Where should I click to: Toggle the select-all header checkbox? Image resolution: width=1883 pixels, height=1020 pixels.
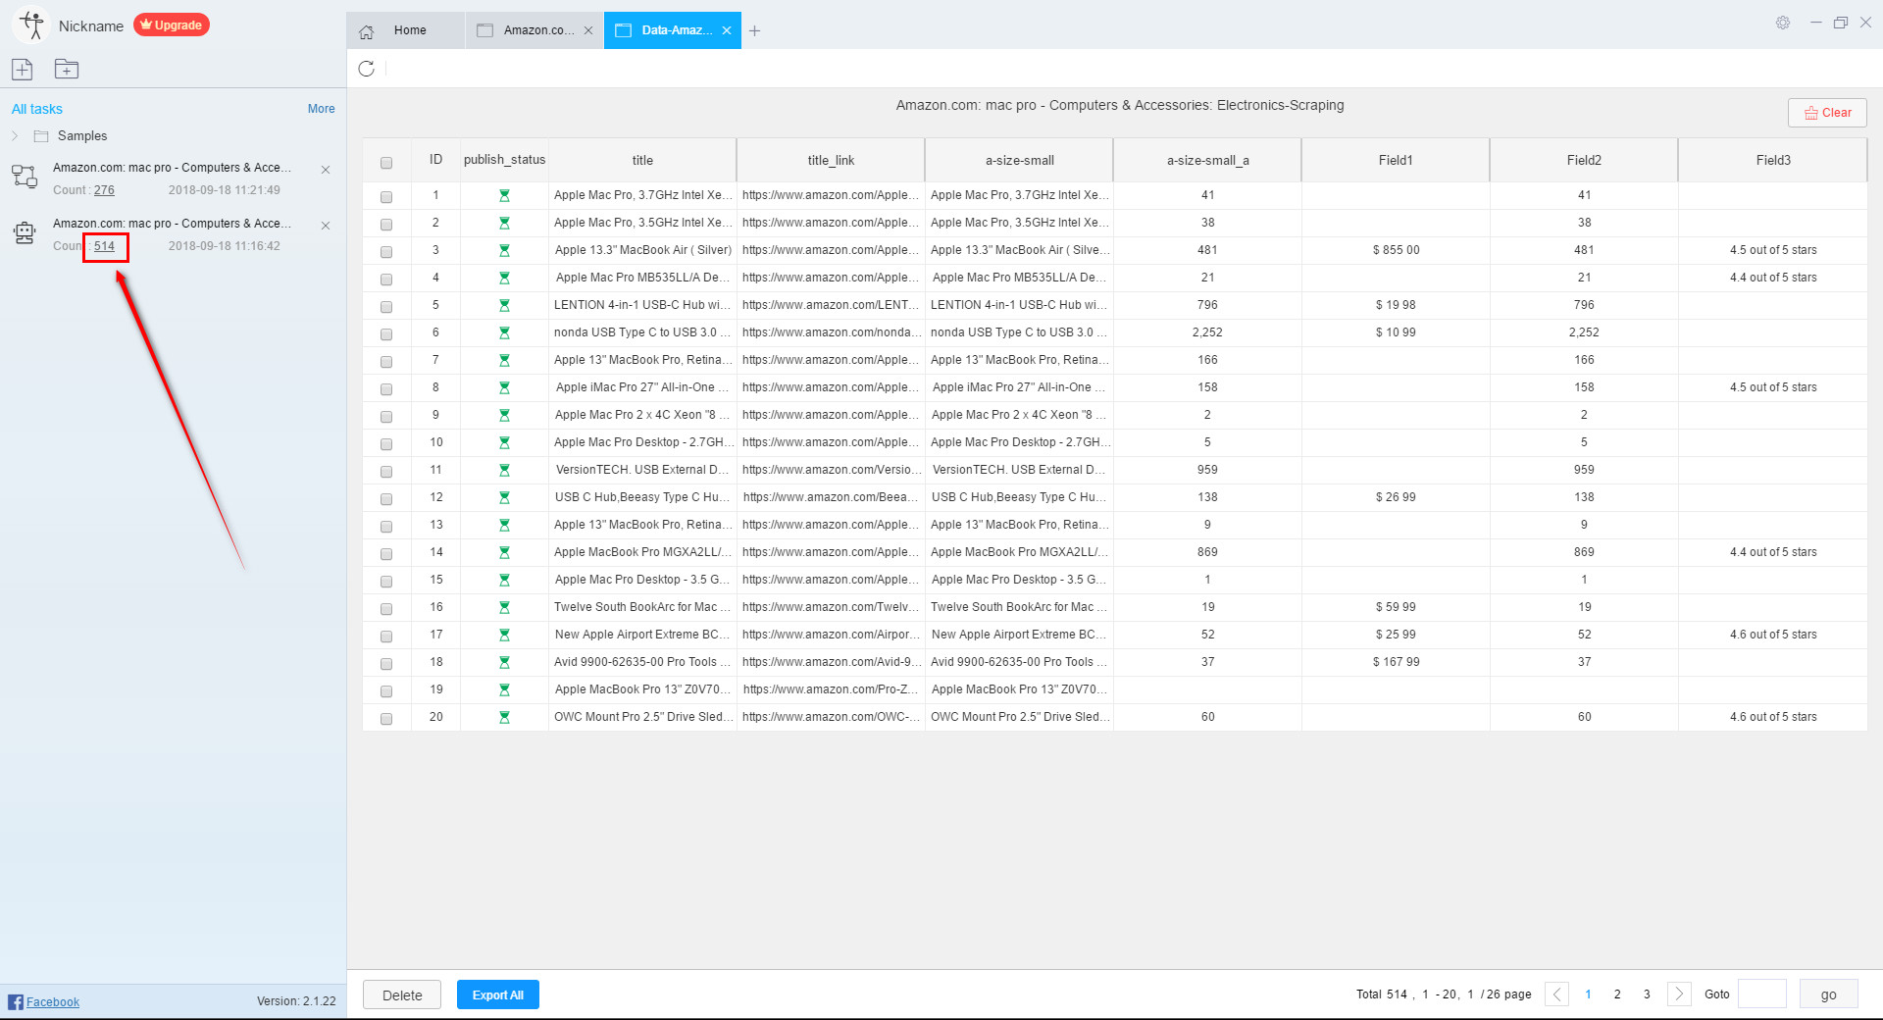tap(386, 163)
